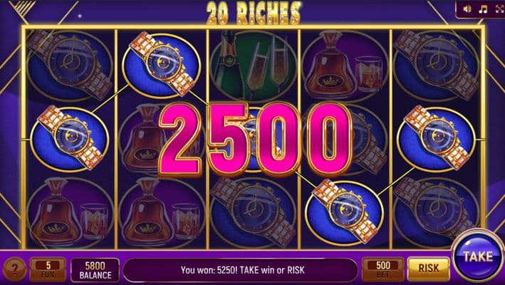Click the 20 RICHES game title
The width and height of the screenshot is (505, 285).
click(254, 14)
